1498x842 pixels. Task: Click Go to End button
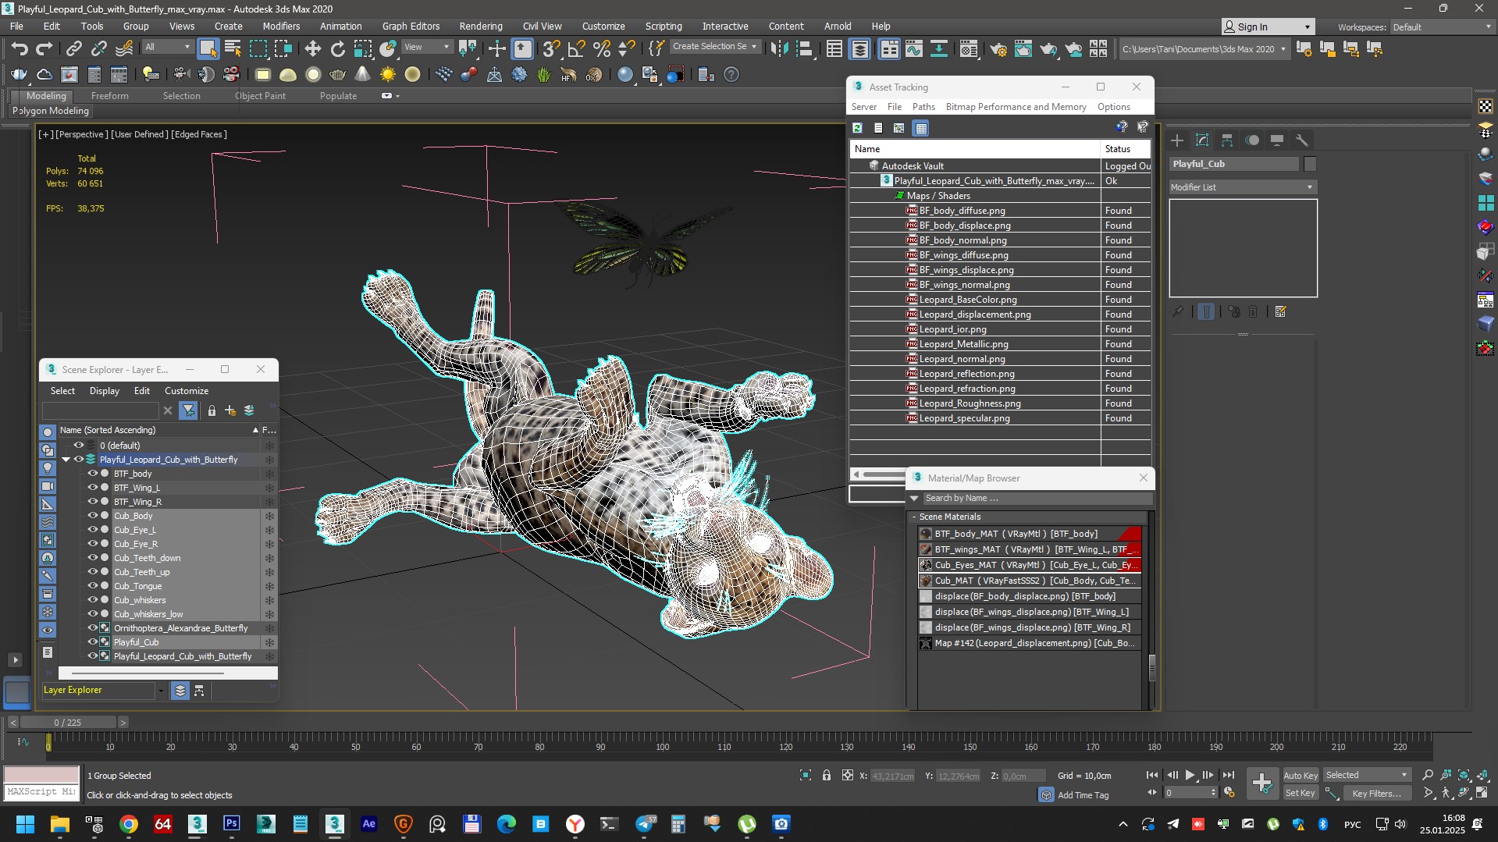[1229, 775]
